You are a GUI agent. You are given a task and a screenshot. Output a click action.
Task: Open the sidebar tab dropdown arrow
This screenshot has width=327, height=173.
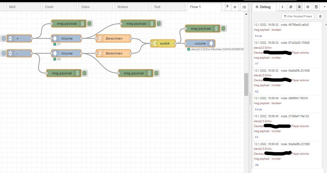coord(324,7)
